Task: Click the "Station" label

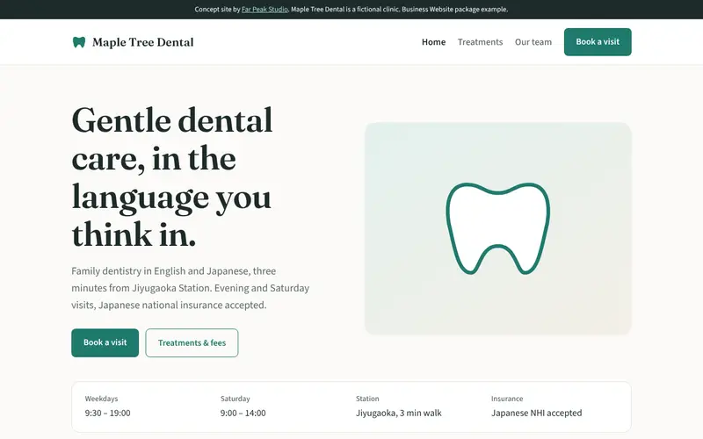Action: 367,399
